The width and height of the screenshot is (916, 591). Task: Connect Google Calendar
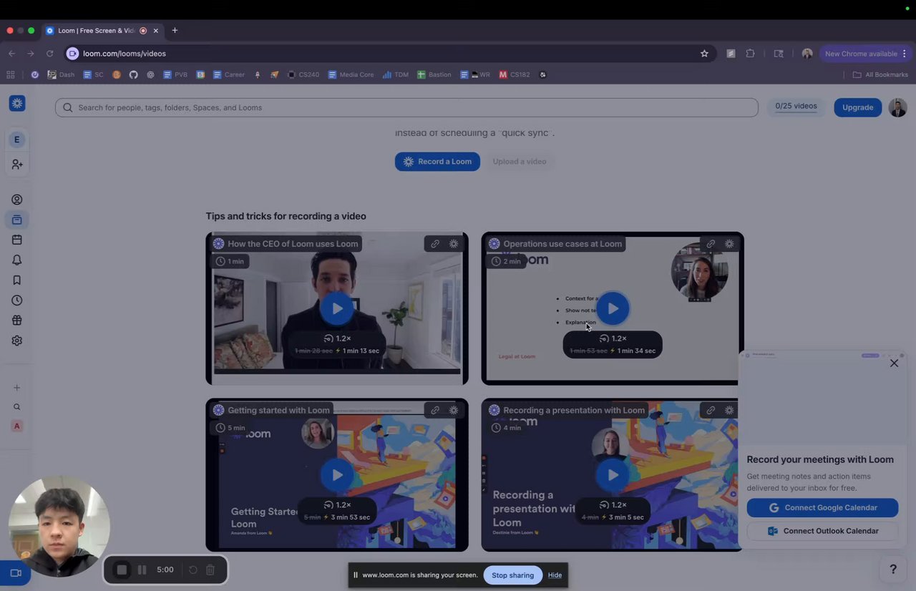click(x=822, y=507)
